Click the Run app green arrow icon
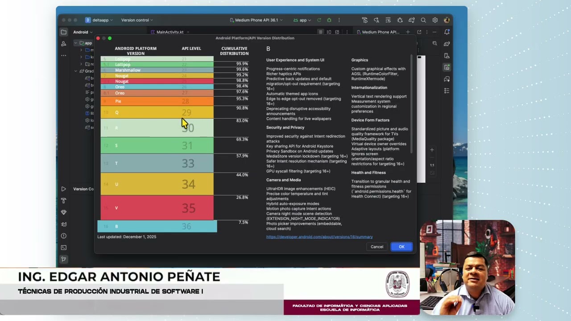The image size is (571, 321). (319, 20)
